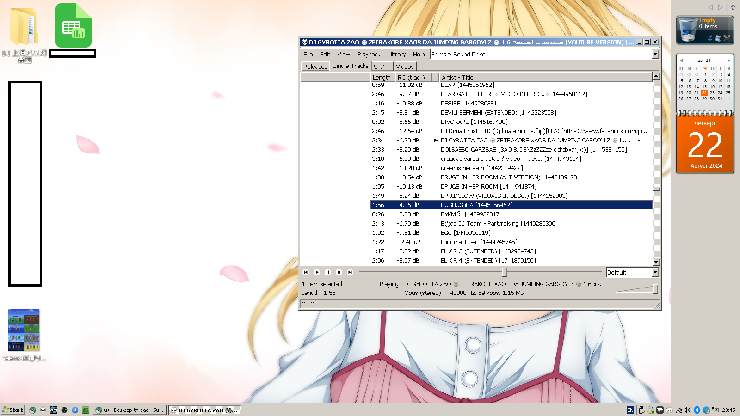This screenshot has width=740, height=416.
Task: Open the View menu
Action: click(344, 54)
